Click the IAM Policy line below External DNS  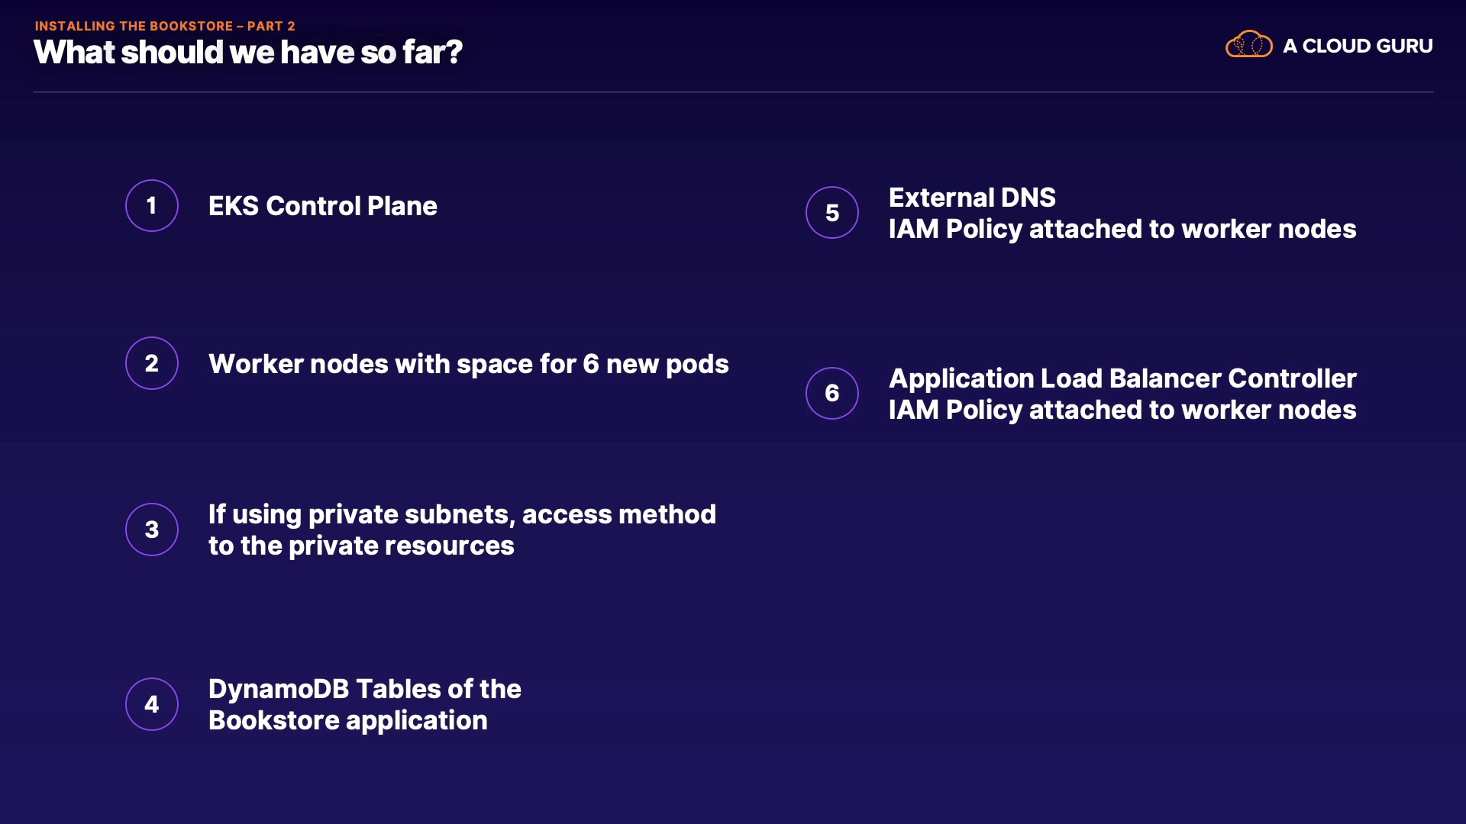click(x=1122, y=229)
